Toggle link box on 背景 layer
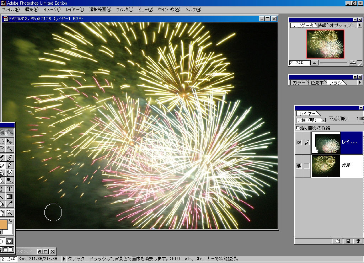 tap(307, 166)
